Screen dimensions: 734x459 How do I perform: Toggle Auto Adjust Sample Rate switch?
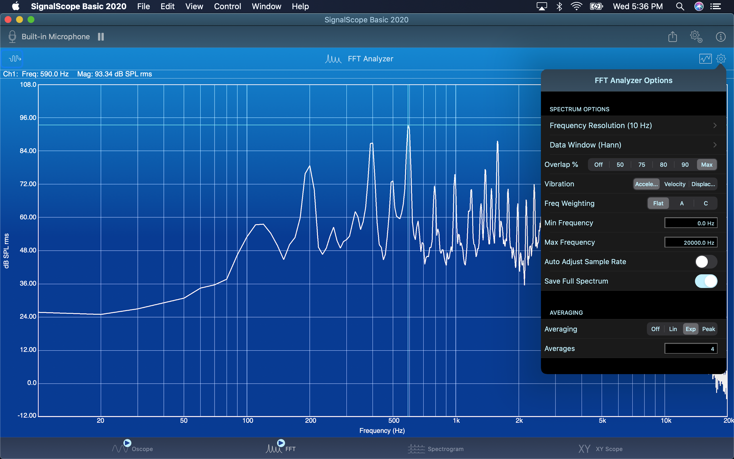(706, 262)
